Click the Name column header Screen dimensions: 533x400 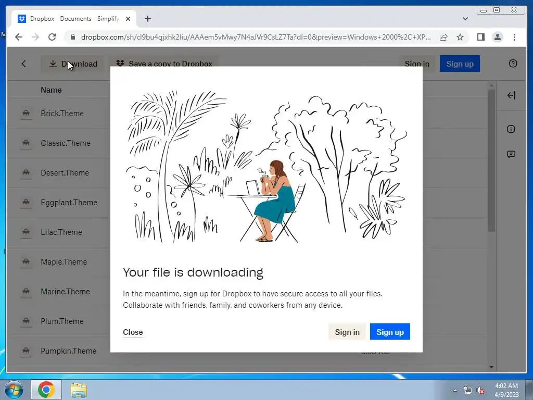pyautogui.click(x=51, y=90)
